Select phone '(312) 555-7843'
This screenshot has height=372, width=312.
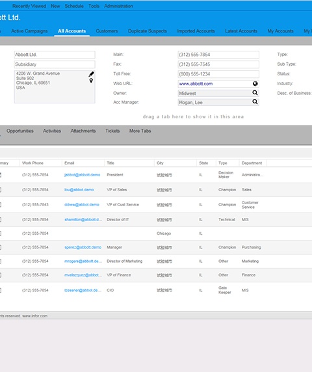35,205
